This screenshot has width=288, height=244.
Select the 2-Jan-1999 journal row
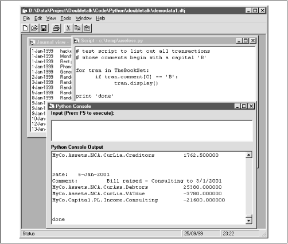(x=51, y=77)
